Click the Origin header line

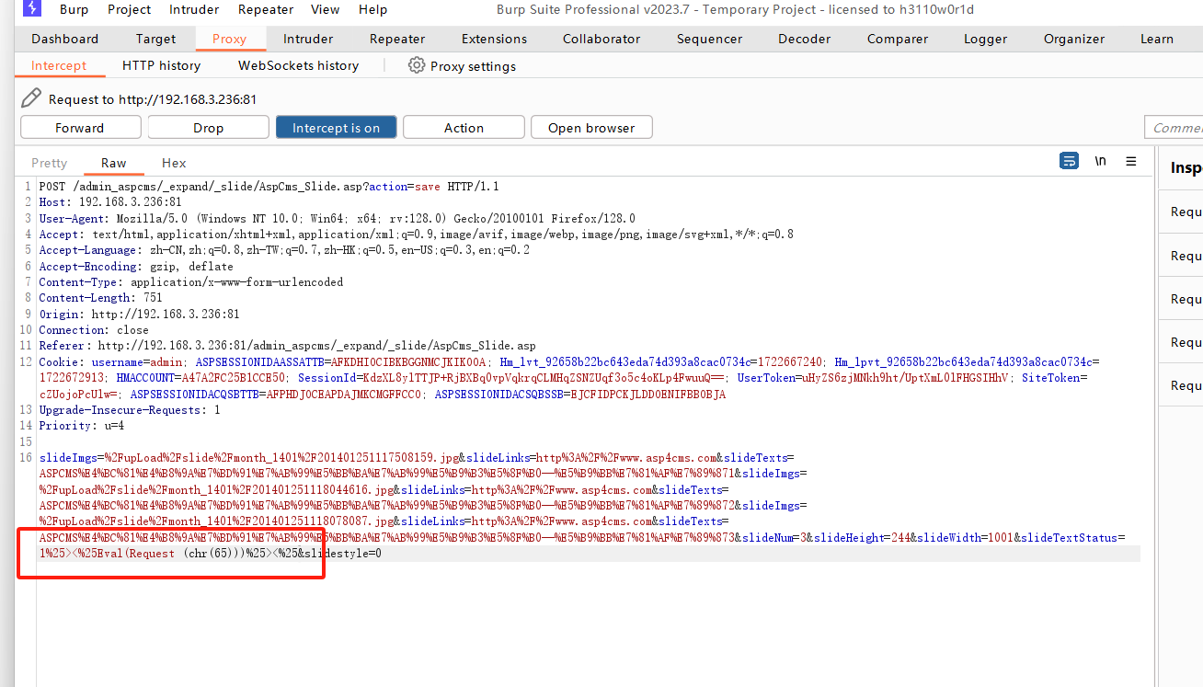point(139,315)
